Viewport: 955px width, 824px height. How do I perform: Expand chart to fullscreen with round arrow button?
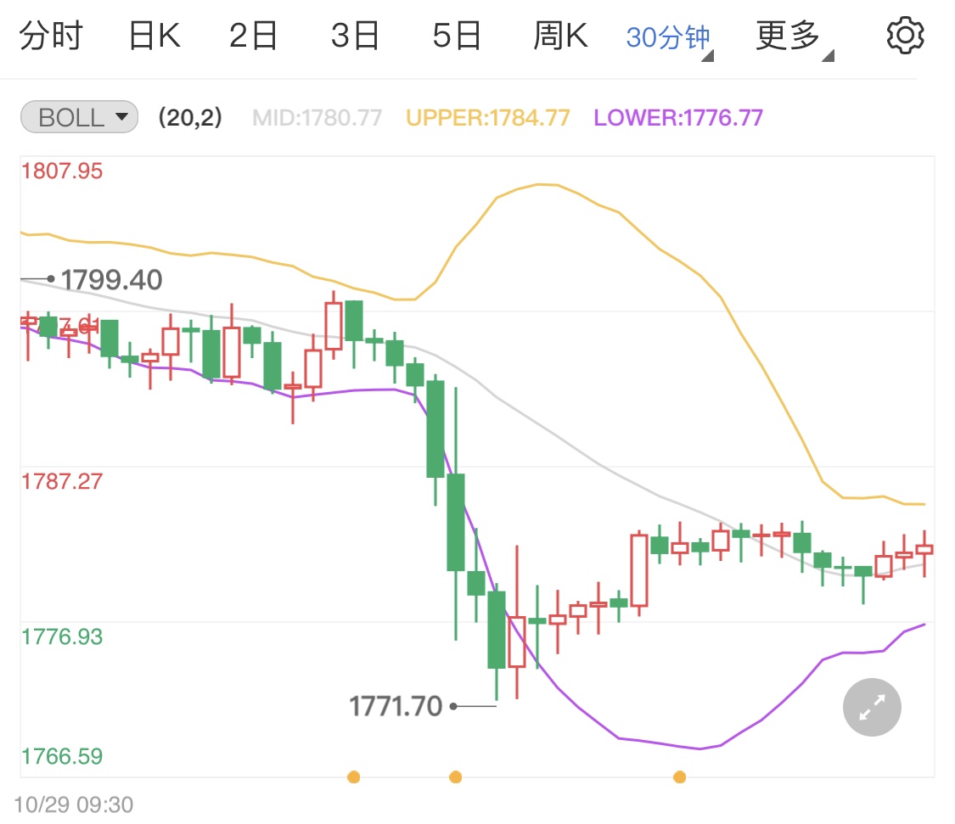tap(872, 707)
